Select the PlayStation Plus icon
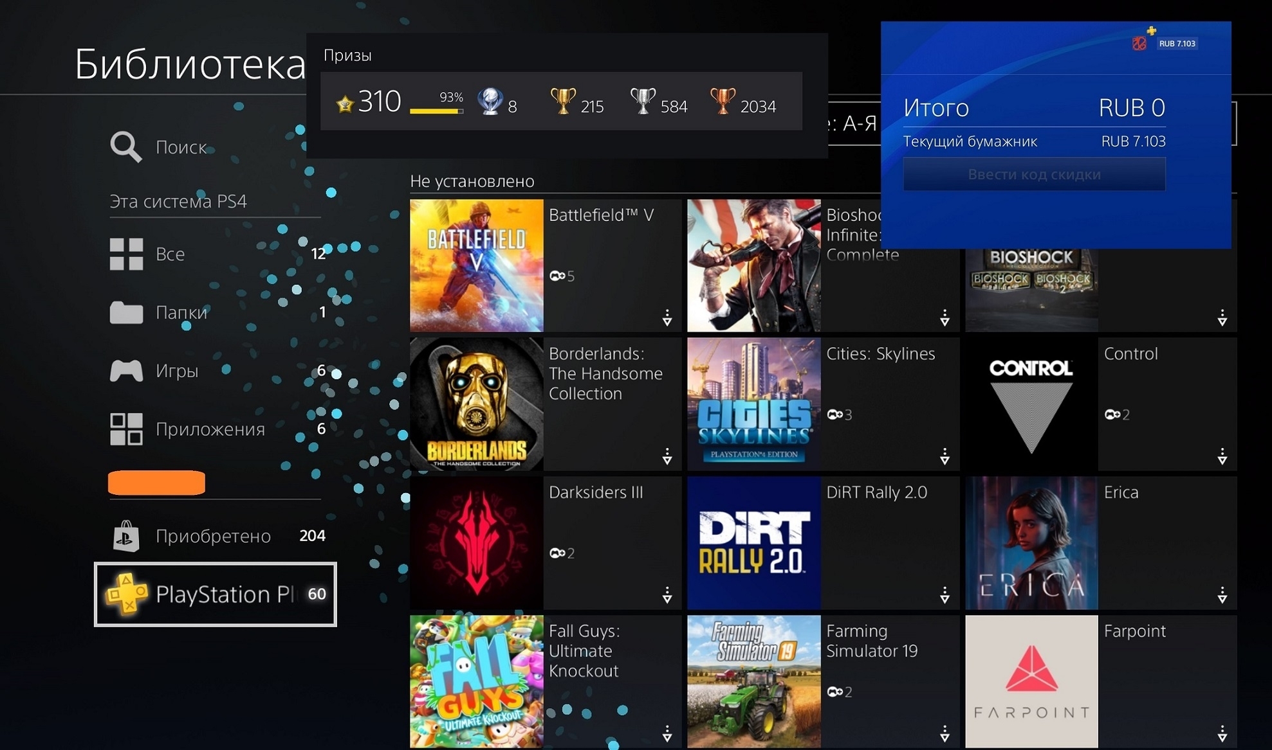The height and width of the screenshot is (750, 1272). click(x=127, y=594)
